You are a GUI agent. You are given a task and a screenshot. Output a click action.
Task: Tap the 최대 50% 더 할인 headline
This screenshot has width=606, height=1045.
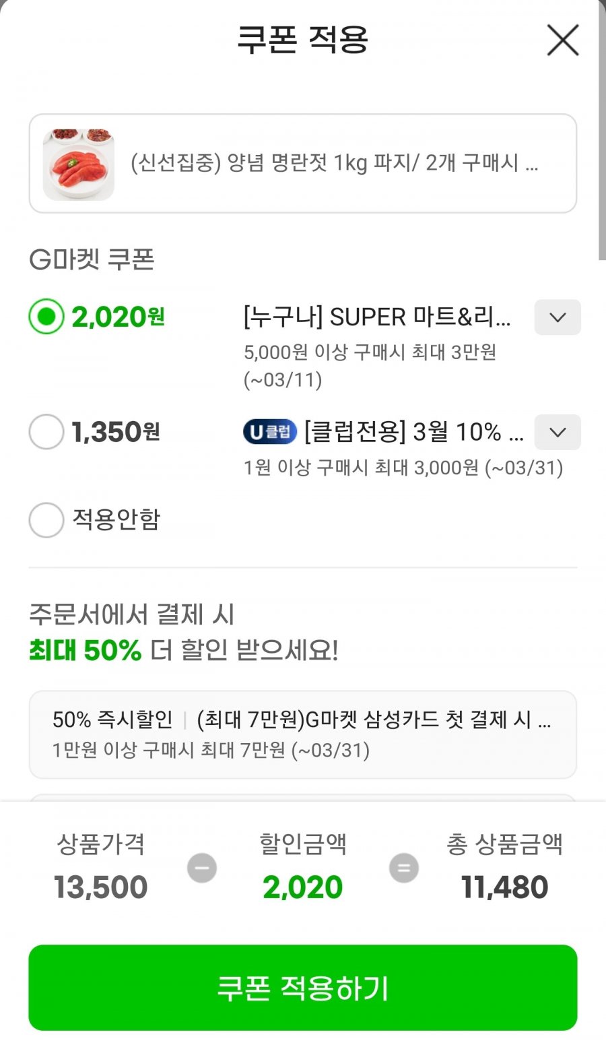pyautogui.click(x=184, y=651)
